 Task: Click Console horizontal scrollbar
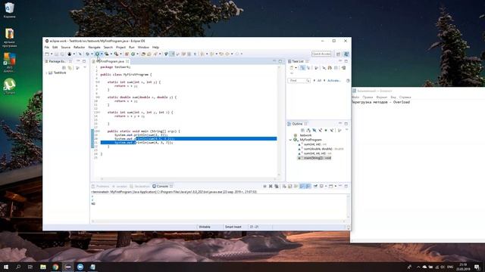[218, 221]
